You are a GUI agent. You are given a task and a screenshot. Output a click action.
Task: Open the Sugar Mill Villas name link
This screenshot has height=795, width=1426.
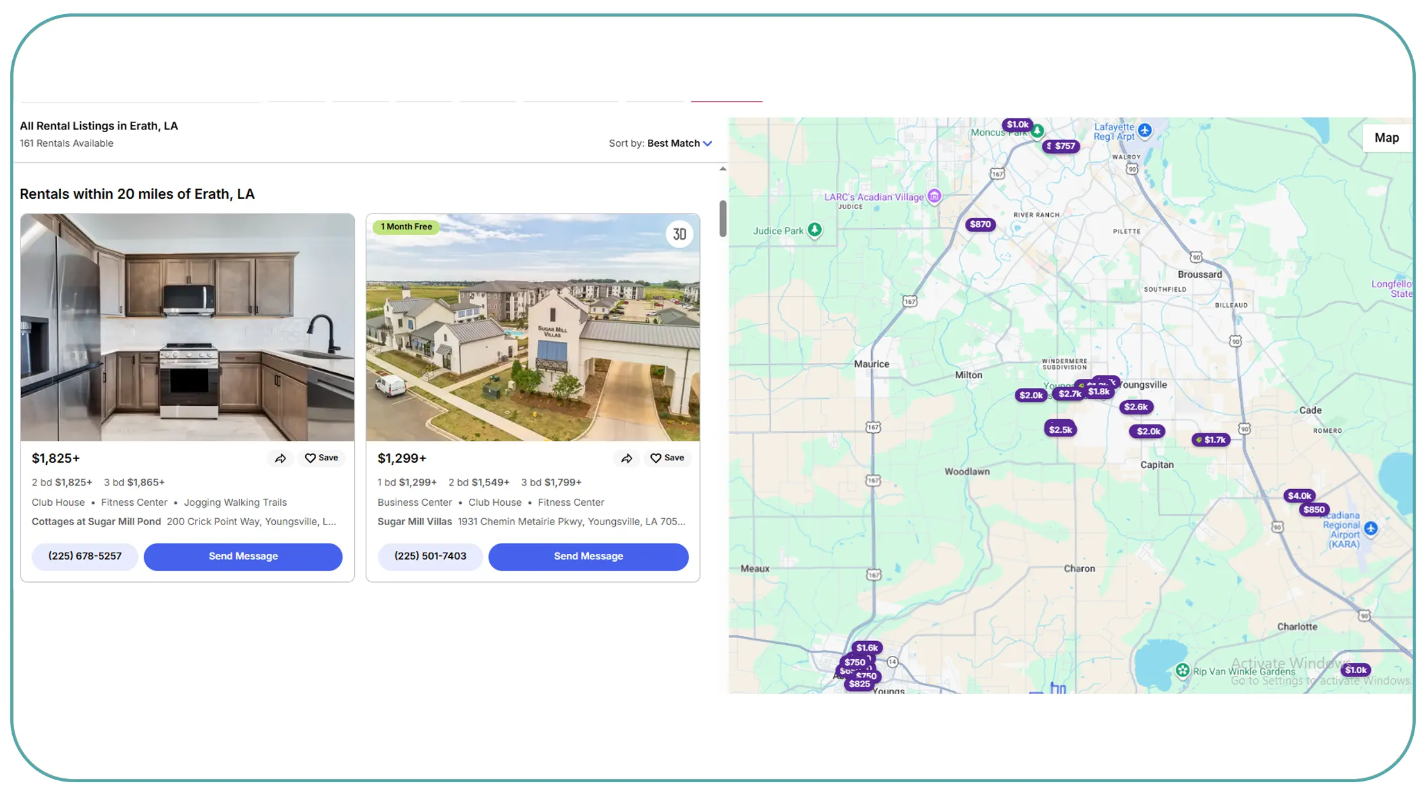[414, 522]
